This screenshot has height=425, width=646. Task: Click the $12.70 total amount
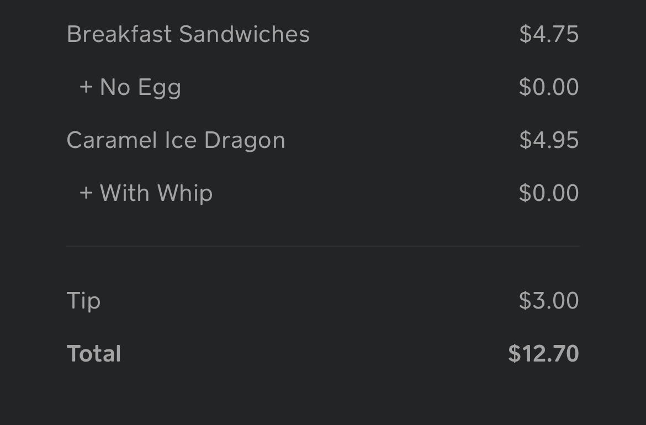(x=543, y=354)
